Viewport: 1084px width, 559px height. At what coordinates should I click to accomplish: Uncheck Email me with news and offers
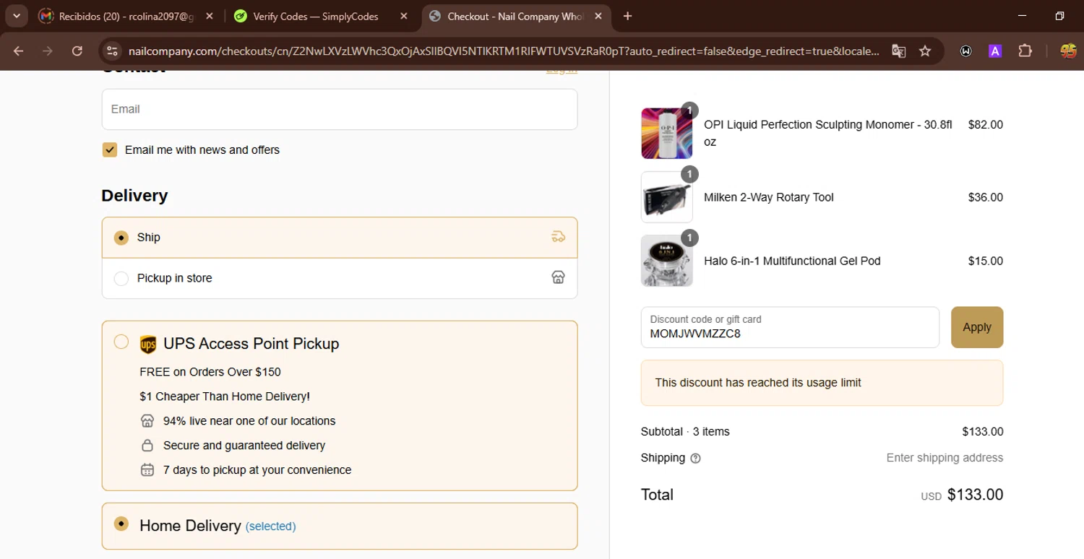click(x=110, y=149)
